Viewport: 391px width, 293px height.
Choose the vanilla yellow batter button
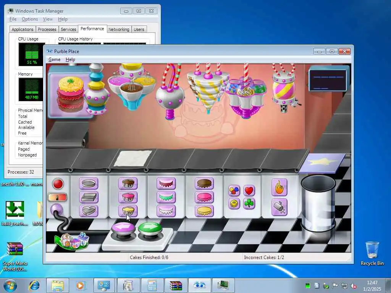coord(128,211)
